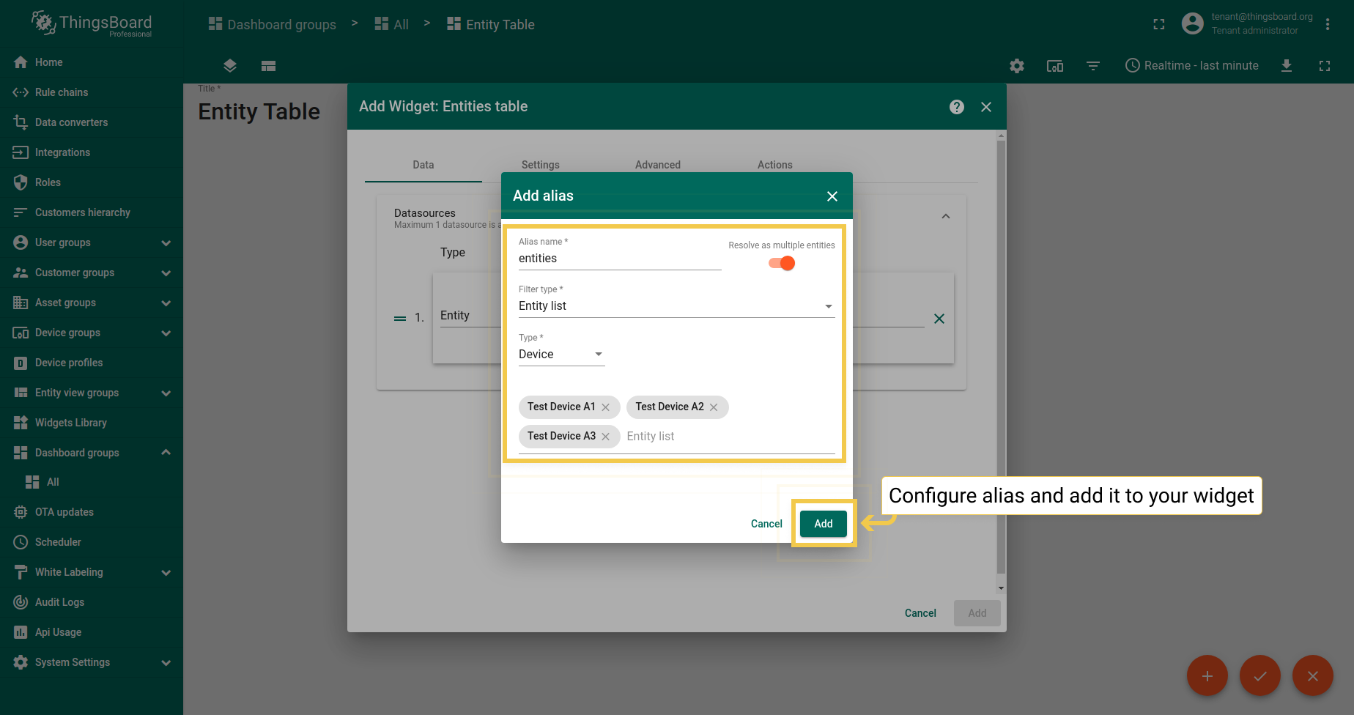Open the Roles shield icon

[x=21, y=182]
